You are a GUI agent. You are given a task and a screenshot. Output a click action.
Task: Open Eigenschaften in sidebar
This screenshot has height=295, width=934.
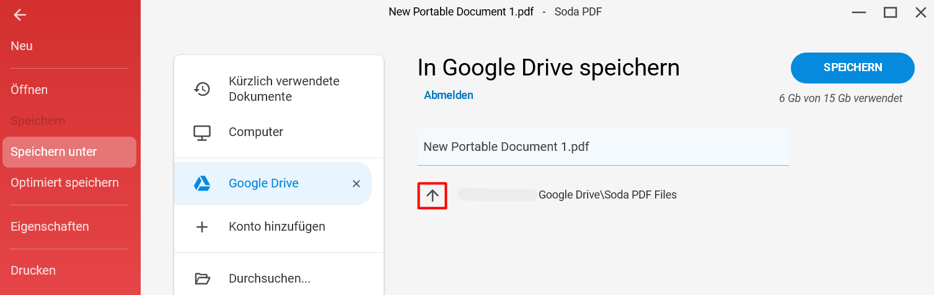click(x=50, y=227)
